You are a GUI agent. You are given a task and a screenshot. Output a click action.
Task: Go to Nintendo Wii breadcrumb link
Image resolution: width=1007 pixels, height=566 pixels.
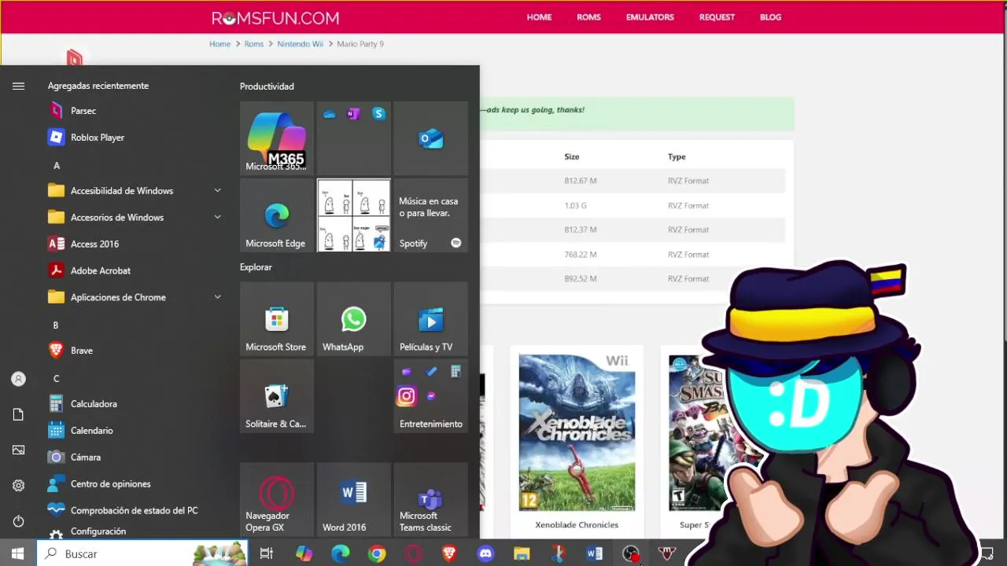coord(300,44)
